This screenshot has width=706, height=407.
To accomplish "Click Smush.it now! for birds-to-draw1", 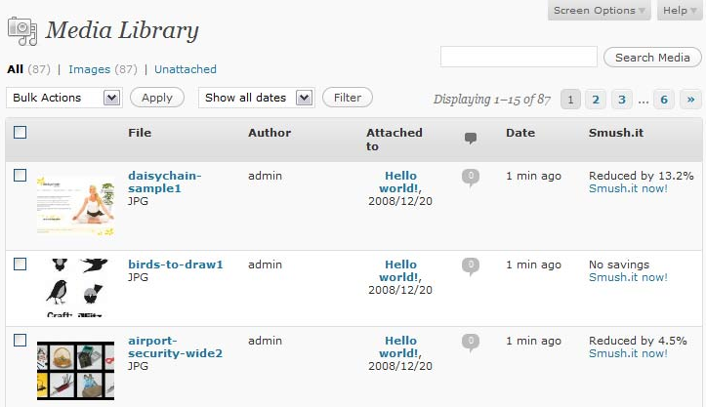I will pos(628,277).
